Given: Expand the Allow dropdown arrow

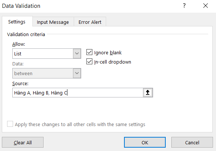Looking at the screenshot, I should 77,54.
